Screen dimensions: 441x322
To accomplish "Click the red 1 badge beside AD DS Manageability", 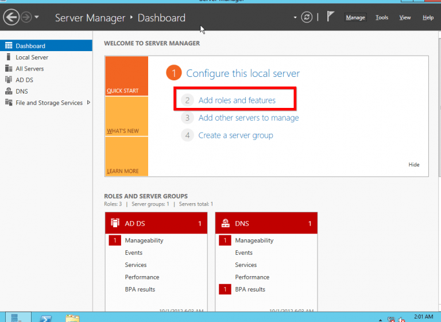I will click(x=115, y=240).
